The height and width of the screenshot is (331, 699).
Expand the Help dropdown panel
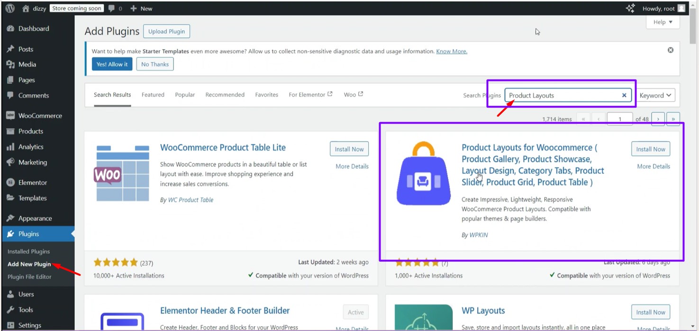(x=663, y=22)
